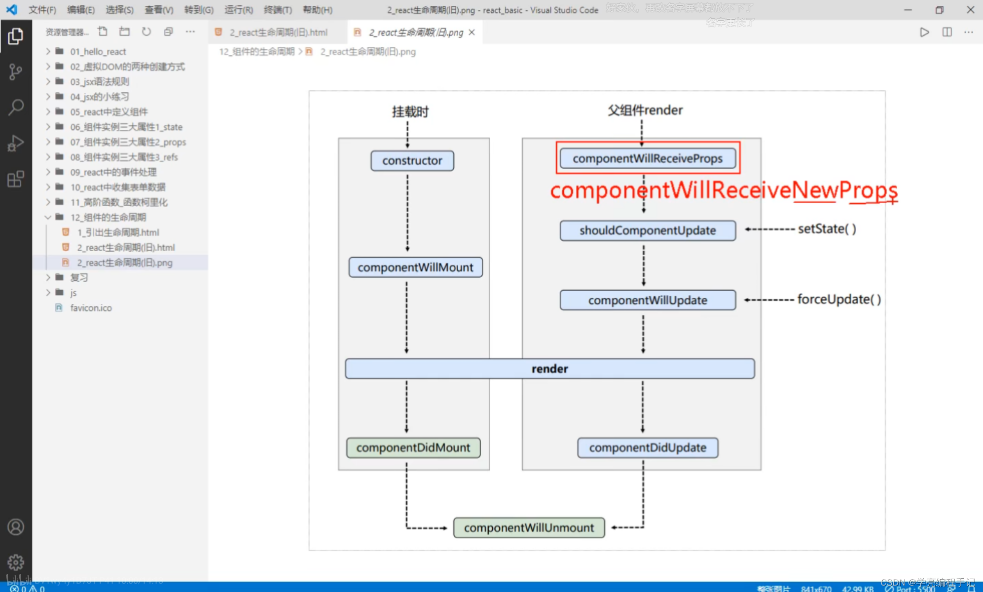Expand the 03_jsx语法规则 folder
The width and height of the screenshot is (983, 592).
pos(120,81)
